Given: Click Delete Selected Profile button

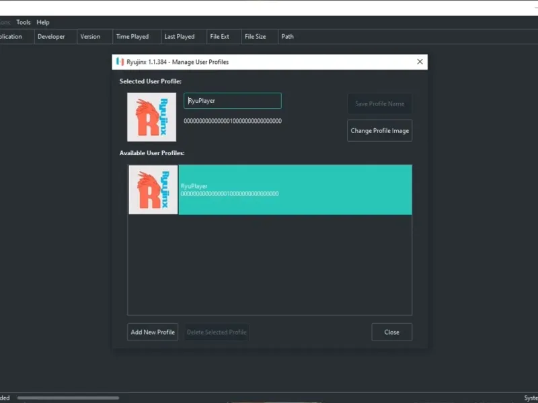Looking at the screenshot, I should coord(217,332).
